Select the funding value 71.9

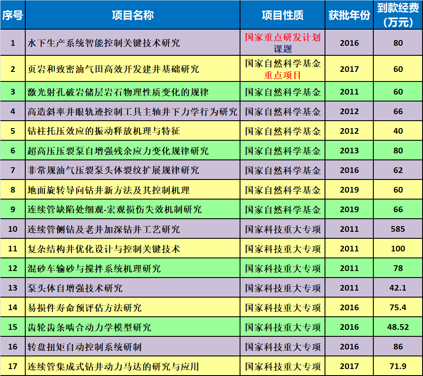click(x=398, y=366)
